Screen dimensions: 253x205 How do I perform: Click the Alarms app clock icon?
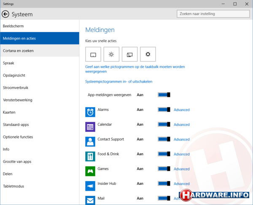[90, 112]
